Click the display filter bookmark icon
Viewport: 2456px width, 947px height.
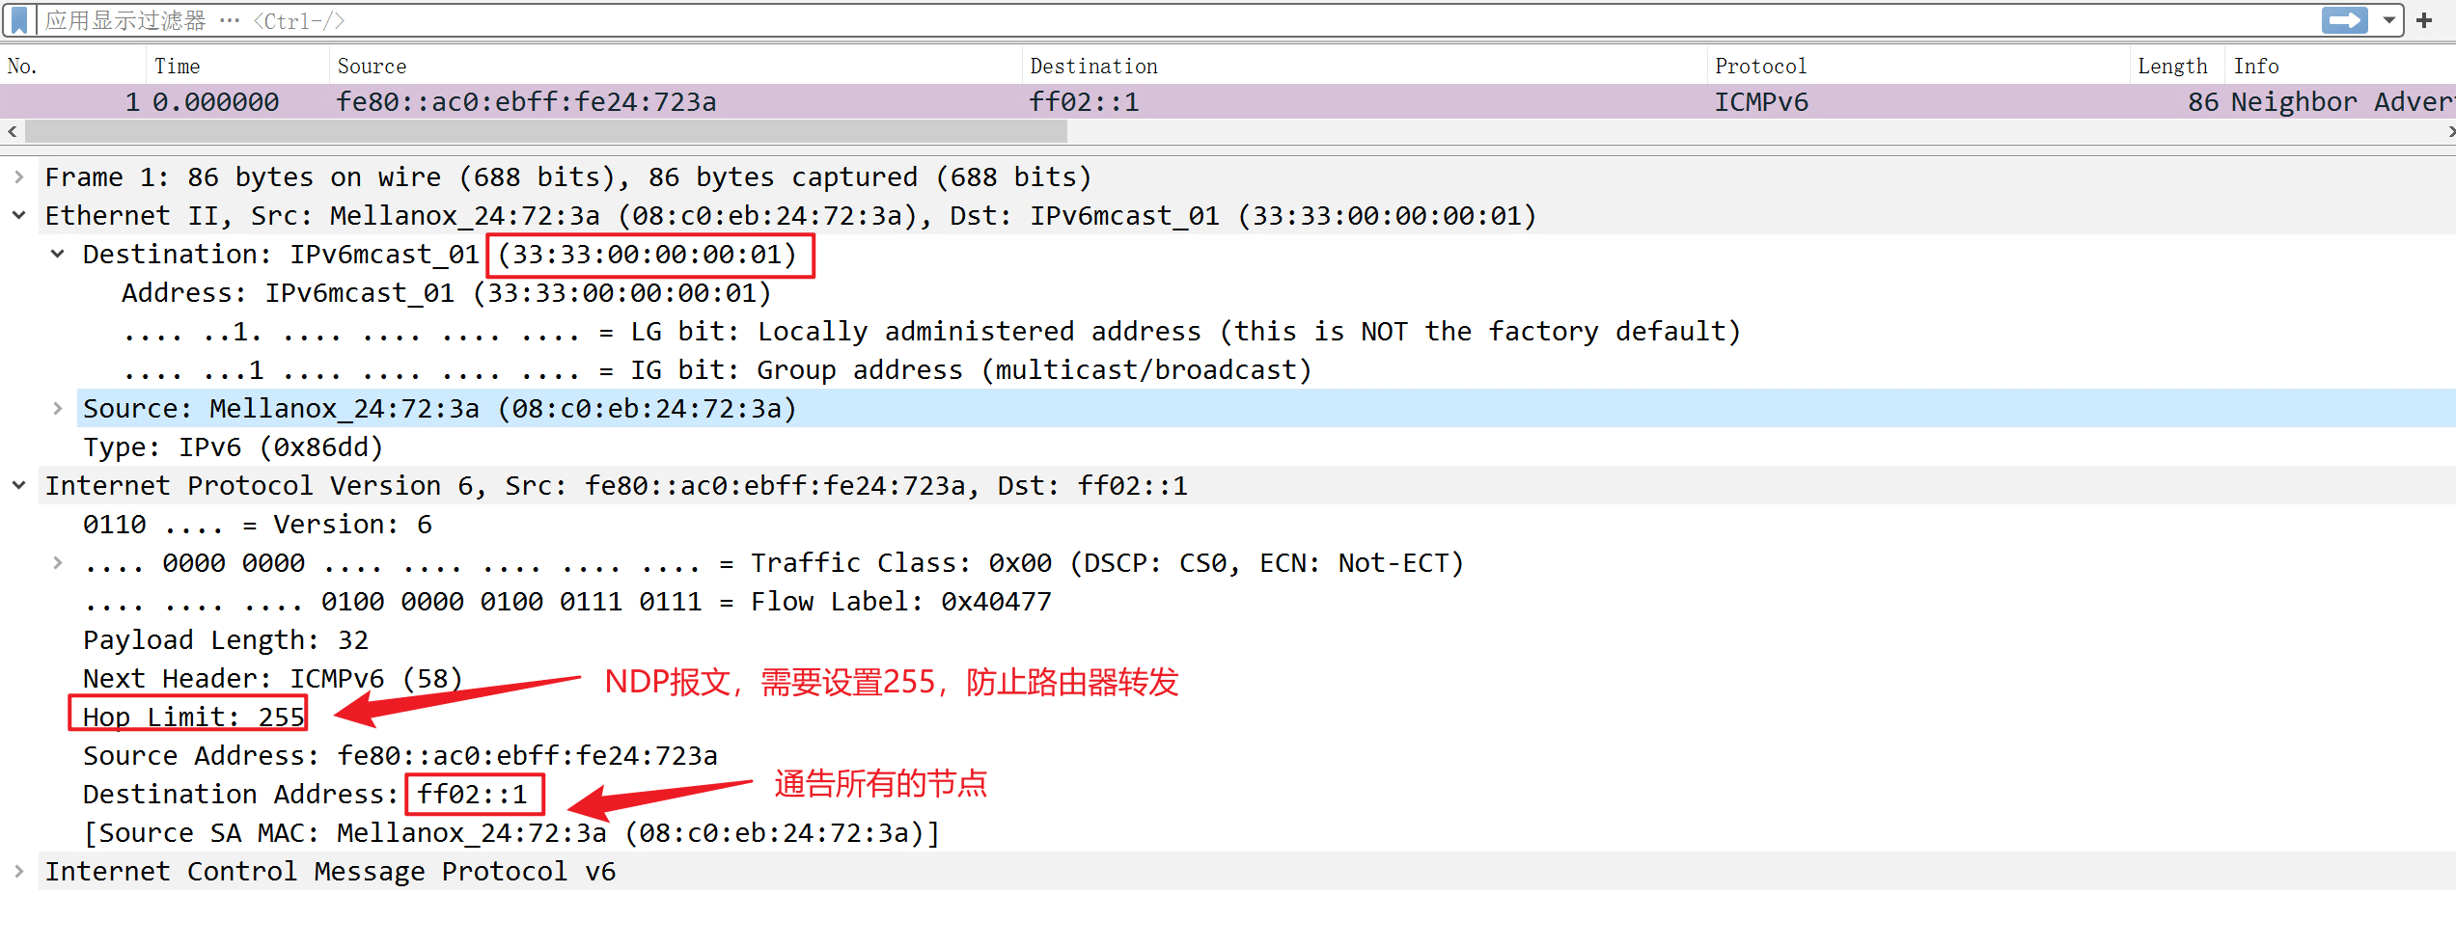pos(19,20)
